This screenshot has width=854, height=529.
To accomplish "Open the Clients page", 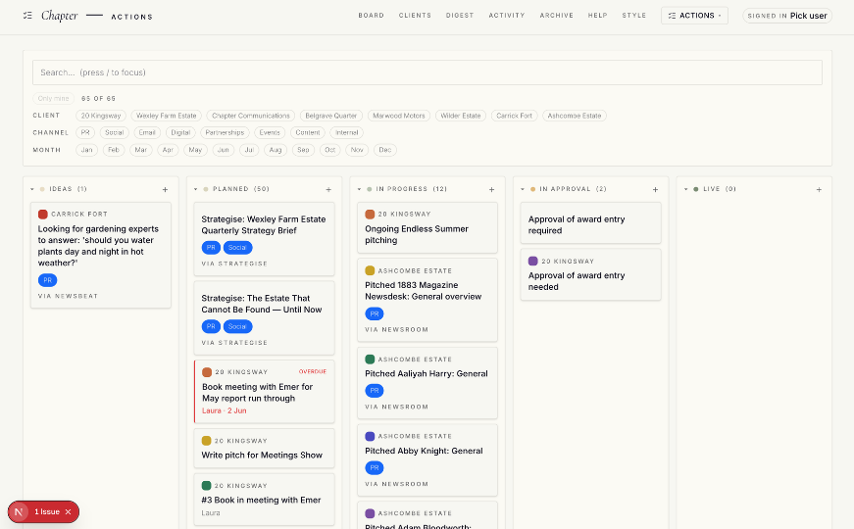I will (415, 16).
